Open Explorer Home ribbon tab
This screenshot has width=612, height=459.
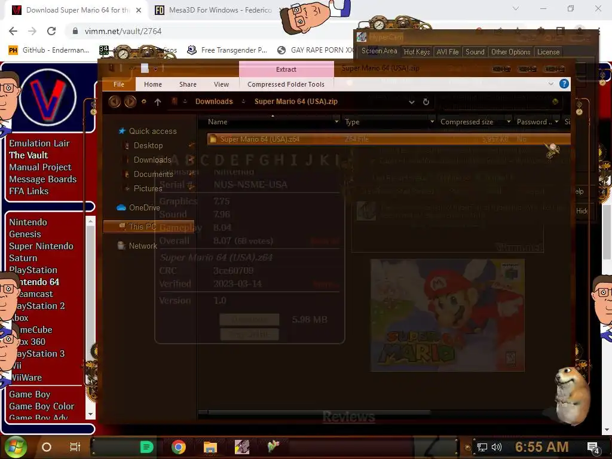pos(152,84)
